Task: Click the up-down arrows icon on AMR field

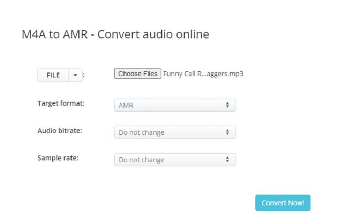Action: pyautogui.click(x=227, y=105)
